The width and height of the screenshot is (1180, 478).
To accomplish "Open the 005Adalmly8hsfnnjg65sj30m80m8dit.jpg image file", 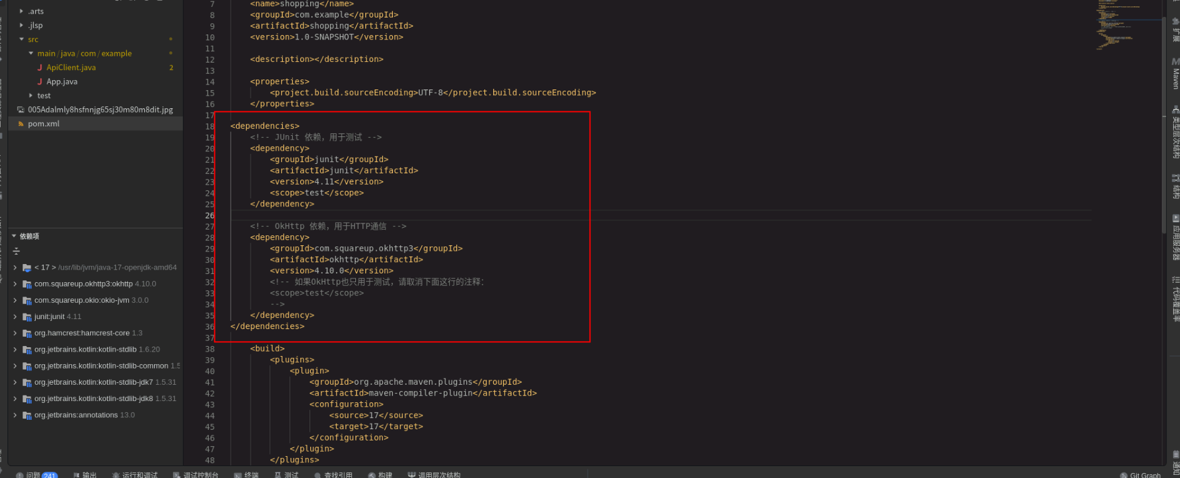I will [100, 109].
